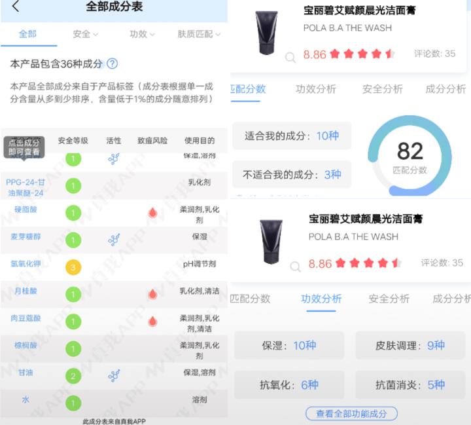471x425 pixels.
Task: Switch to 成分分析 tab in the upper product card
Action: coord(445,89)
